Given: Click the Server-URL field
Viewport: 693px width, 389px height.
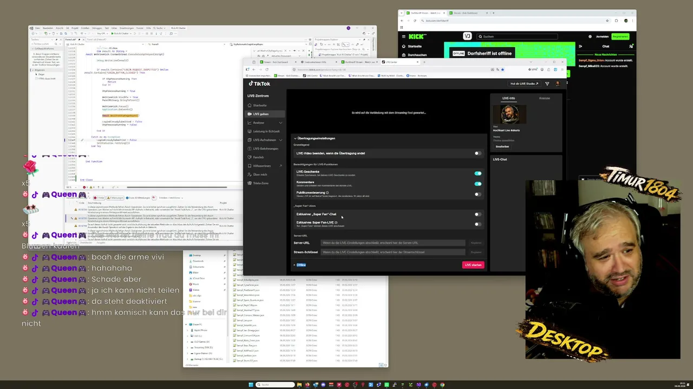Looking at the screenshot, I should point(393,243).
